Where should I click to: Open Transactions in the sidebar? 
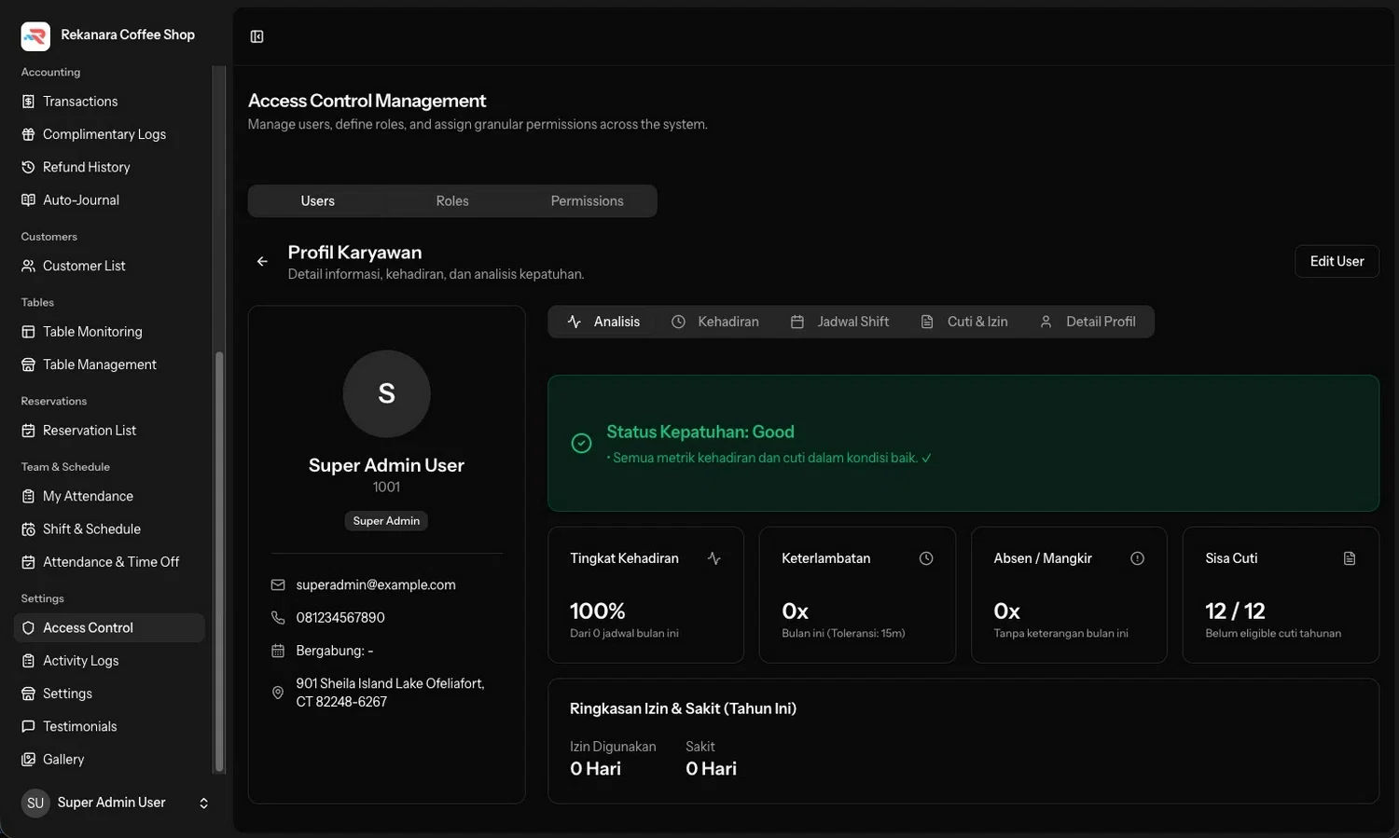109,102
